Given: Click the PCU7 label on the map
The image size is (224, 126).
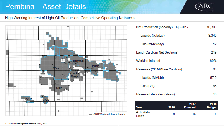Looking at the screenshot, I should pyautogui.click(x=29, y=99).
